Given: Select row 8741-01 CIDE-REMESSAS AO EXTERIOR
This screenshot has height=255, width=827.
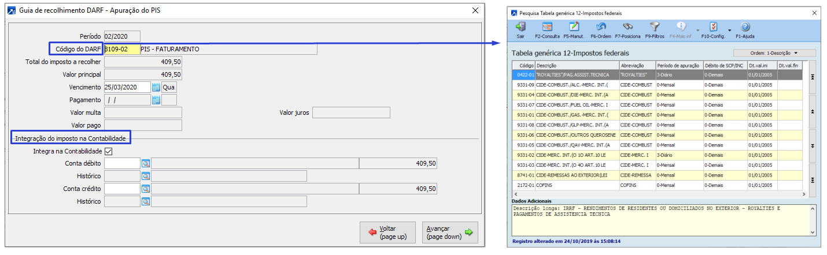Looking at the screenshot, I should tap(657, 175).
